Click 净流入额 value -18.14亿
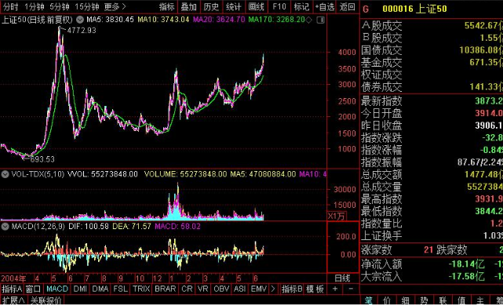This screenshot has height=306, width=503. pos(466,264)
